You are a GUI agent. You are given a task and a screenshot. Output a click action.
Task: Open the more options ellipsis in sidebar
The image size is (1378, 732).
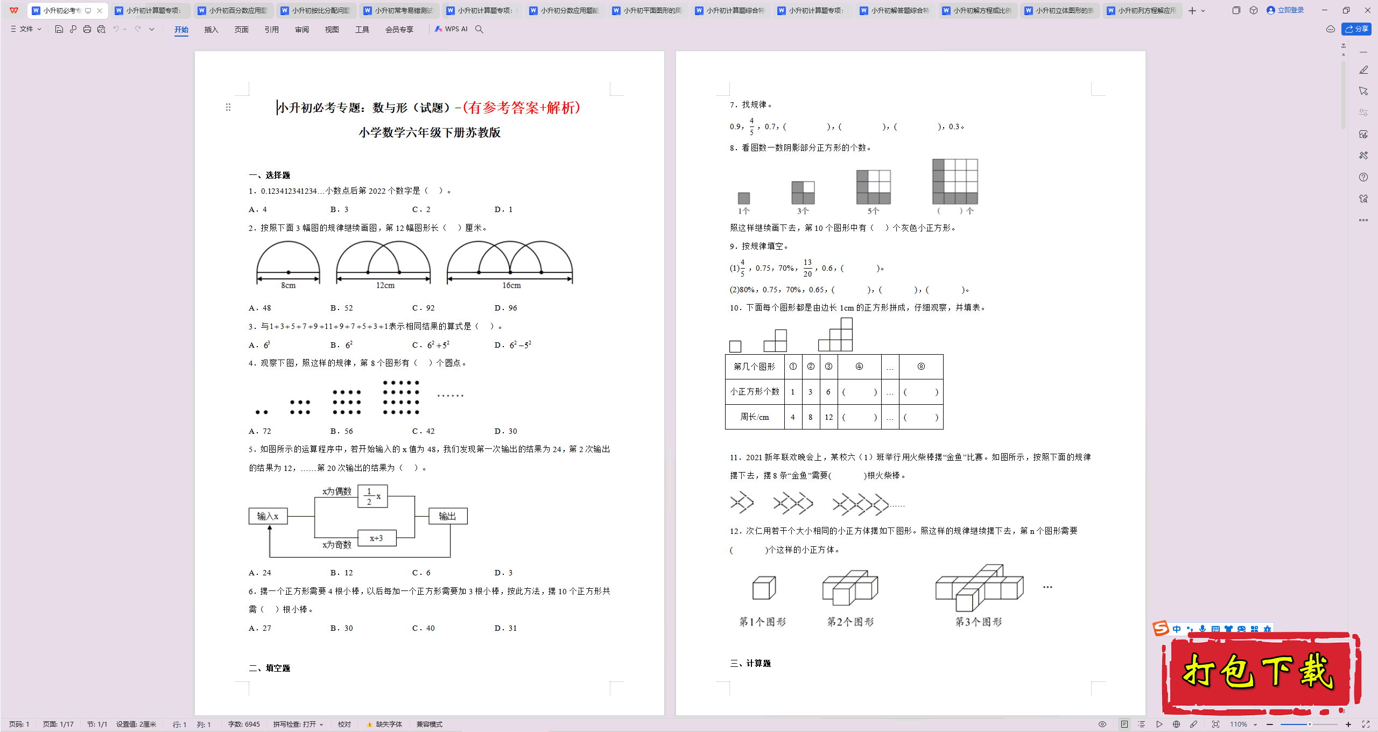[x=1363, y=220]
